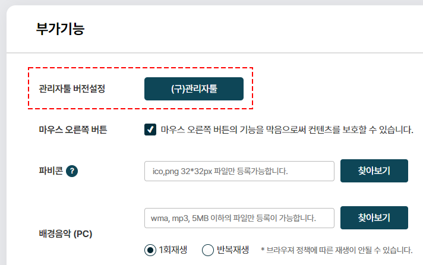Click the background music file input field

pos(239,218)
